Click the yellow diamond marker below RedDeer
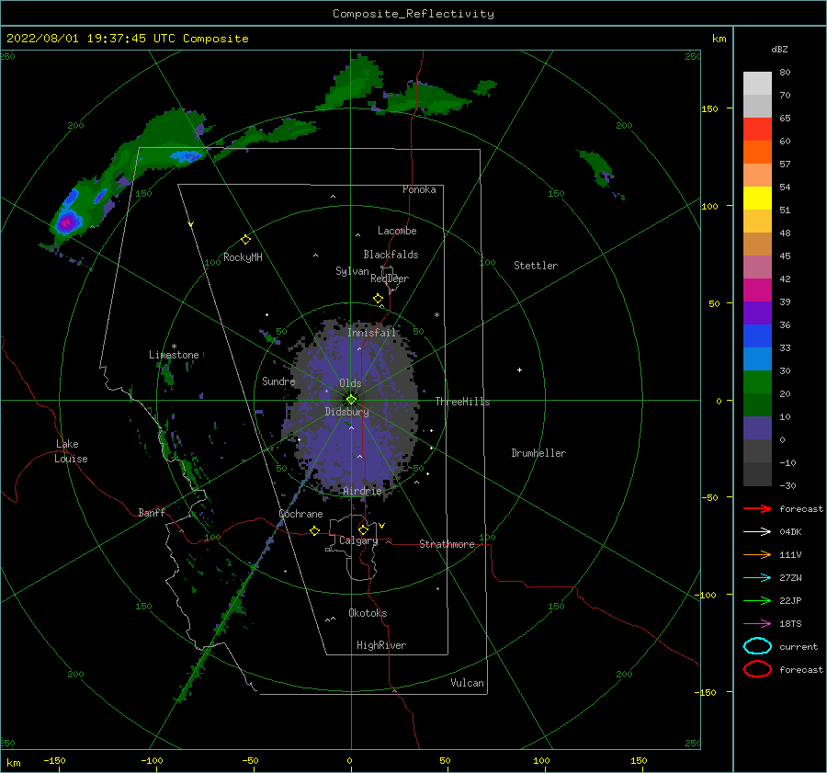This screenshot has width=827, height=773. (x=379, y=299)
